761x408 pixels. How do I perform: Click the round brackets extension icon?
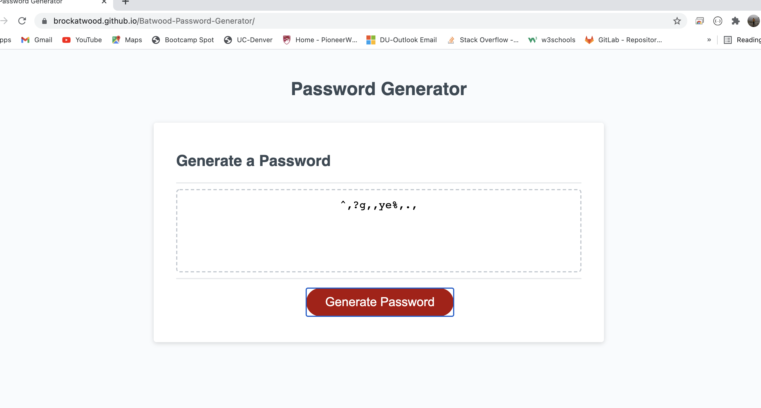pyautogui.click(x=718, y=21)
